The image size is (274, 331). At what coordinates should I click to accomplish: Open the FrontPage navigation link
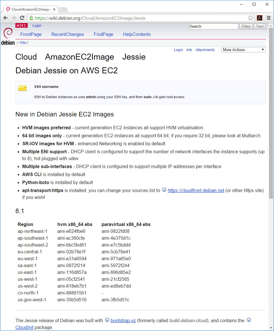click(31, 35)
